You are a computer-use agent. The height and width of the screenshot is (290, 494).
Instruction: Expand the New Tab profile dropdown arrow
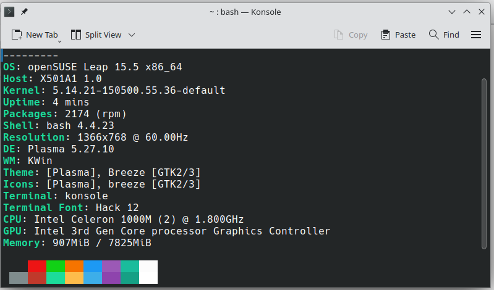click(x=59, y=41)
